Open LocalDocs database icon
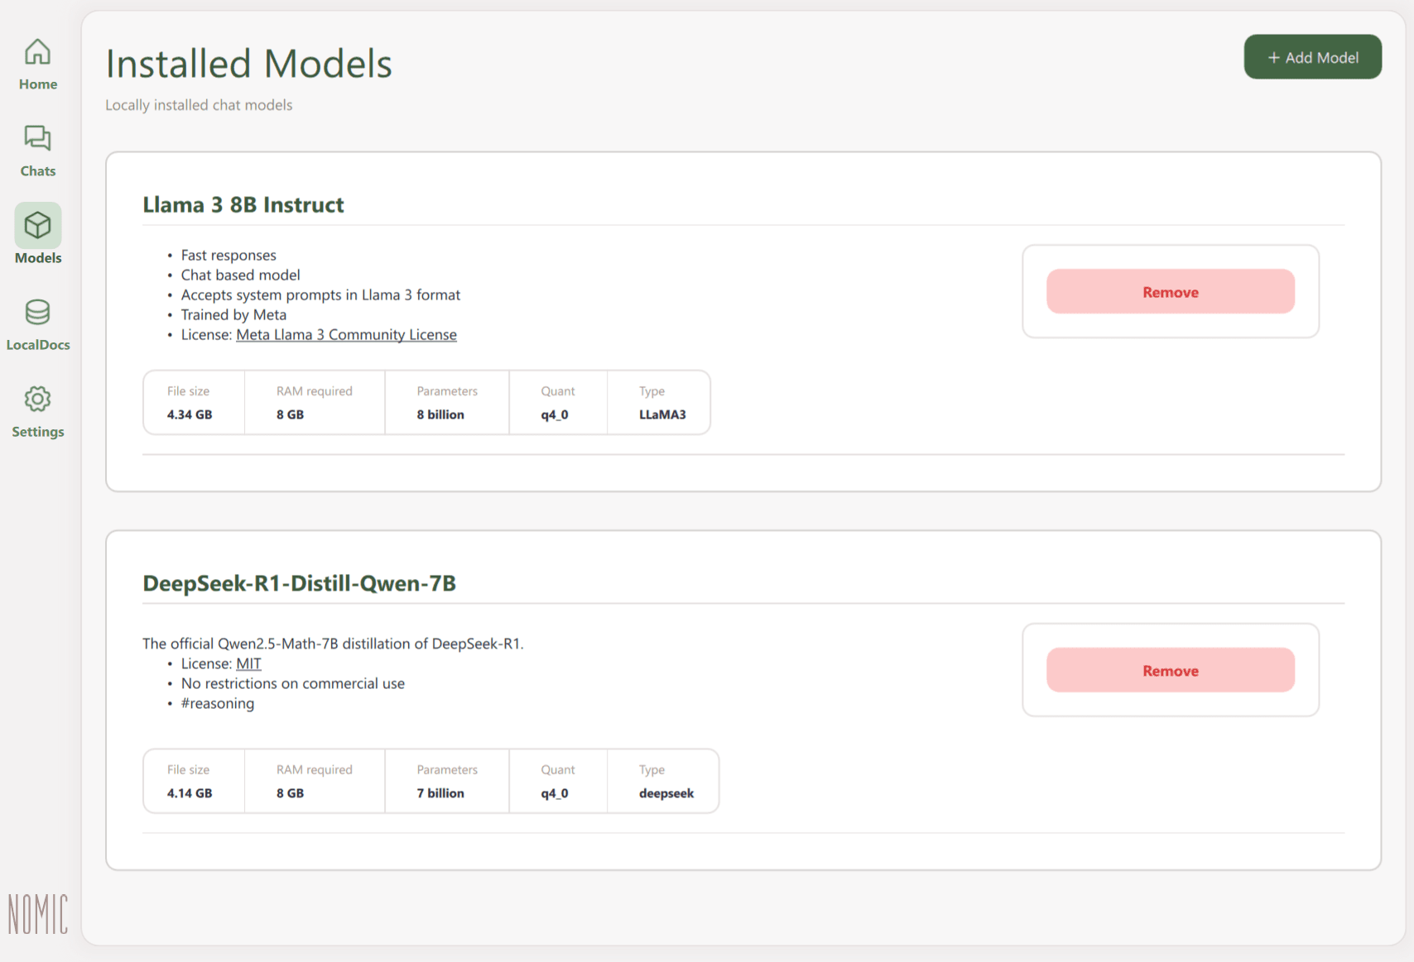Image resolution: width=1414 pixels, height=962 pixels. pyautogui.click(x=37, y=313)
